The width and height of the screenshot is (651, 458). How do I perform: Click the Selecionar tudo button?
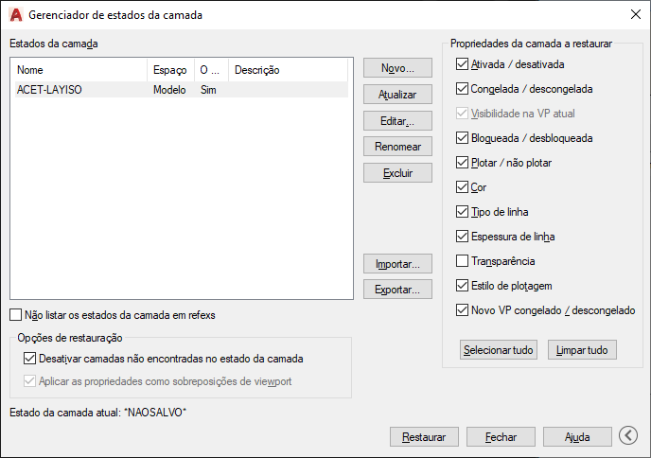[499, 349]
